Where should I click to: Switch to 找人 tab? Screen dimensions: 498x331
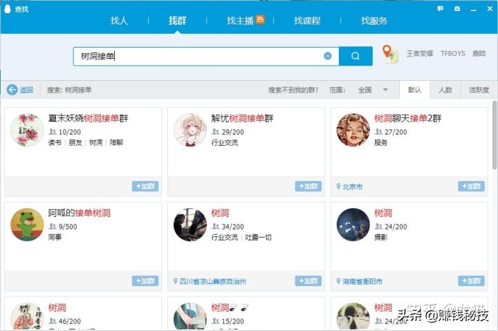pyautogui.click(x=119, y=21)
